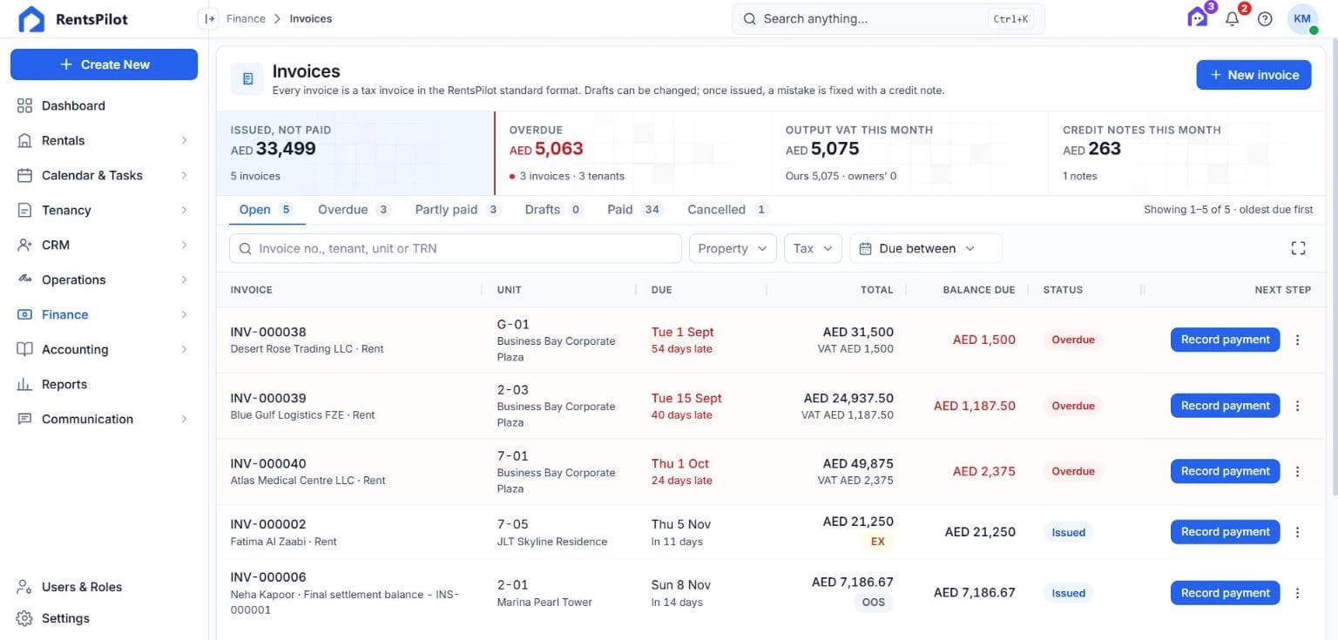Open more options for INV-000006
Viewport: 1338px width, 640px height.
pos(1298,593)
